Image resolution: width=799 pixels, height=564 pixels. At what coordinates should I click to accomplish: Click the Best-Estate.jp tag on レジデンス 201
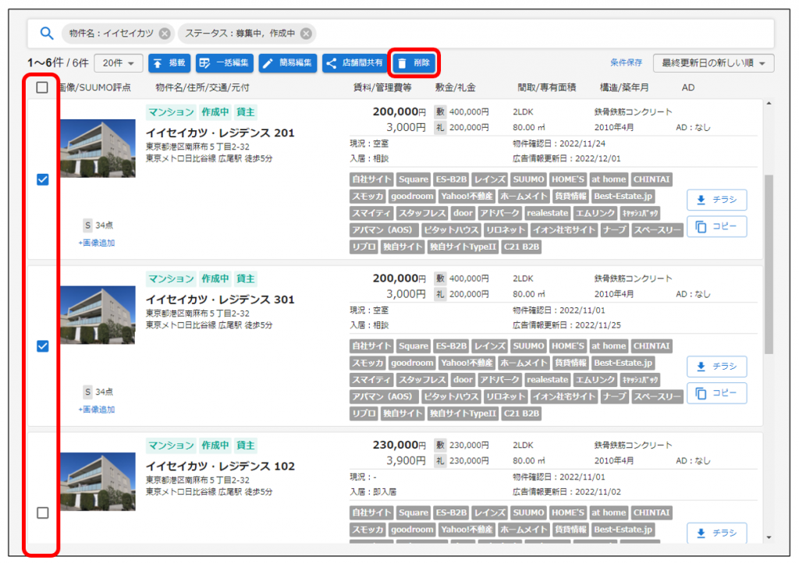[623, 196]
